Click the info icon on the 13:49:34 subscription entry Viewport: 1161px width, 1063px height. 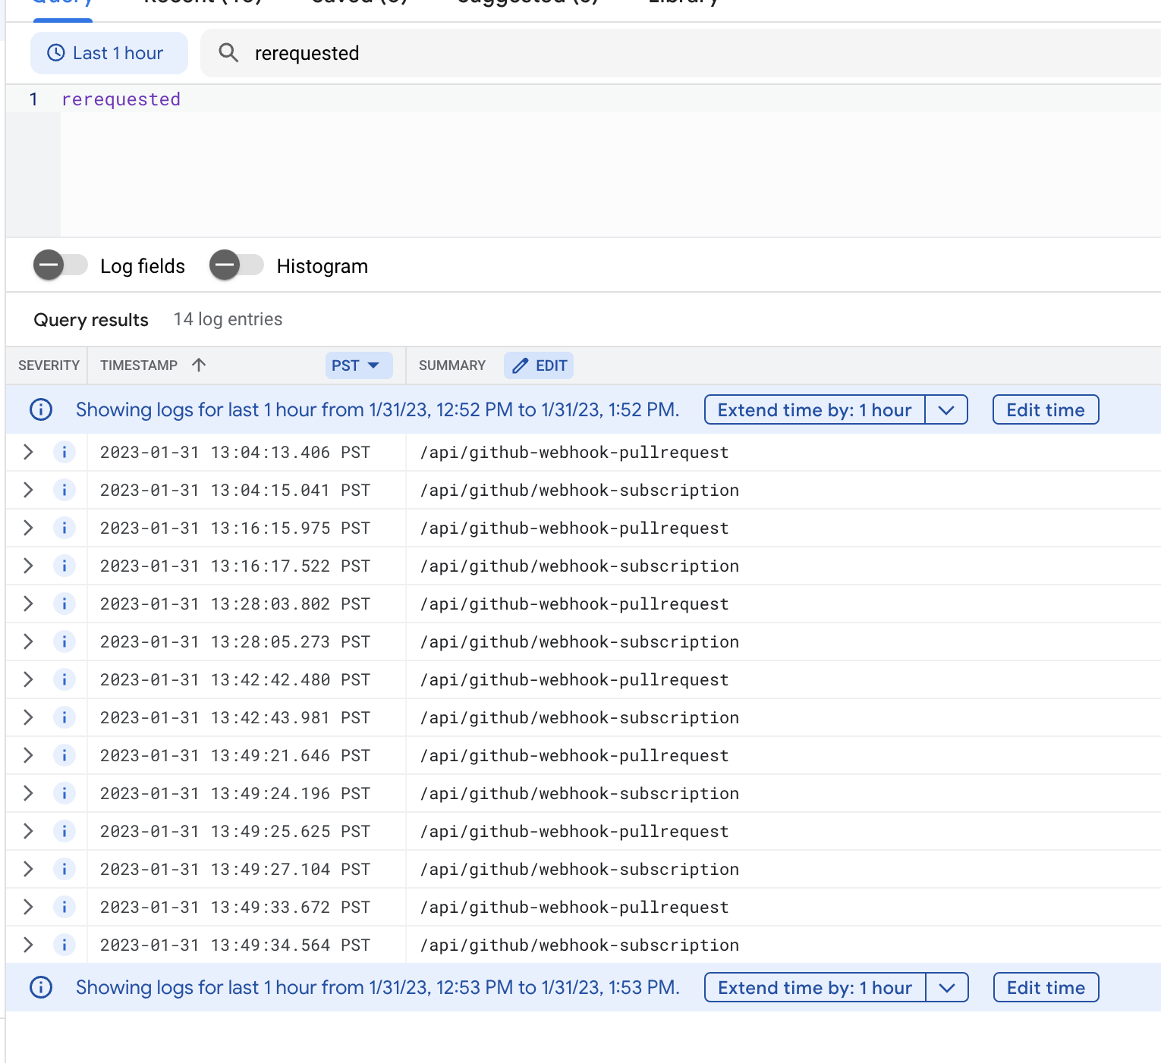(64, 945)
